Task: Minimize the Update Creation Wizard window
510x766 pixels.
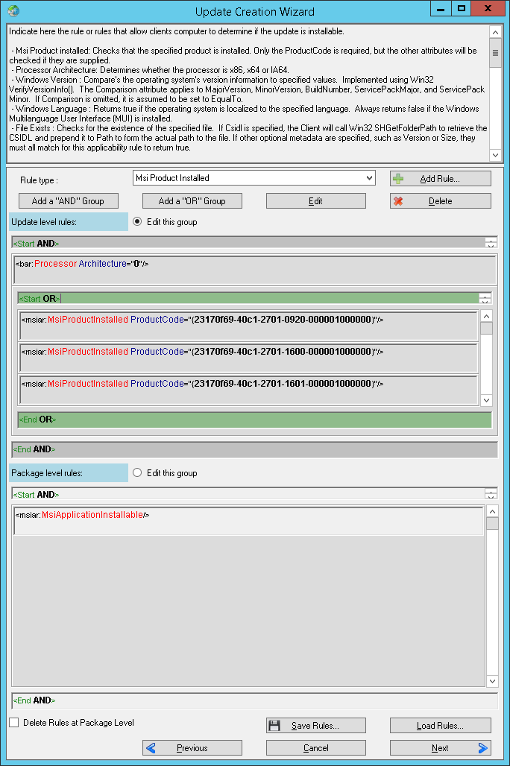Action: 441,8
